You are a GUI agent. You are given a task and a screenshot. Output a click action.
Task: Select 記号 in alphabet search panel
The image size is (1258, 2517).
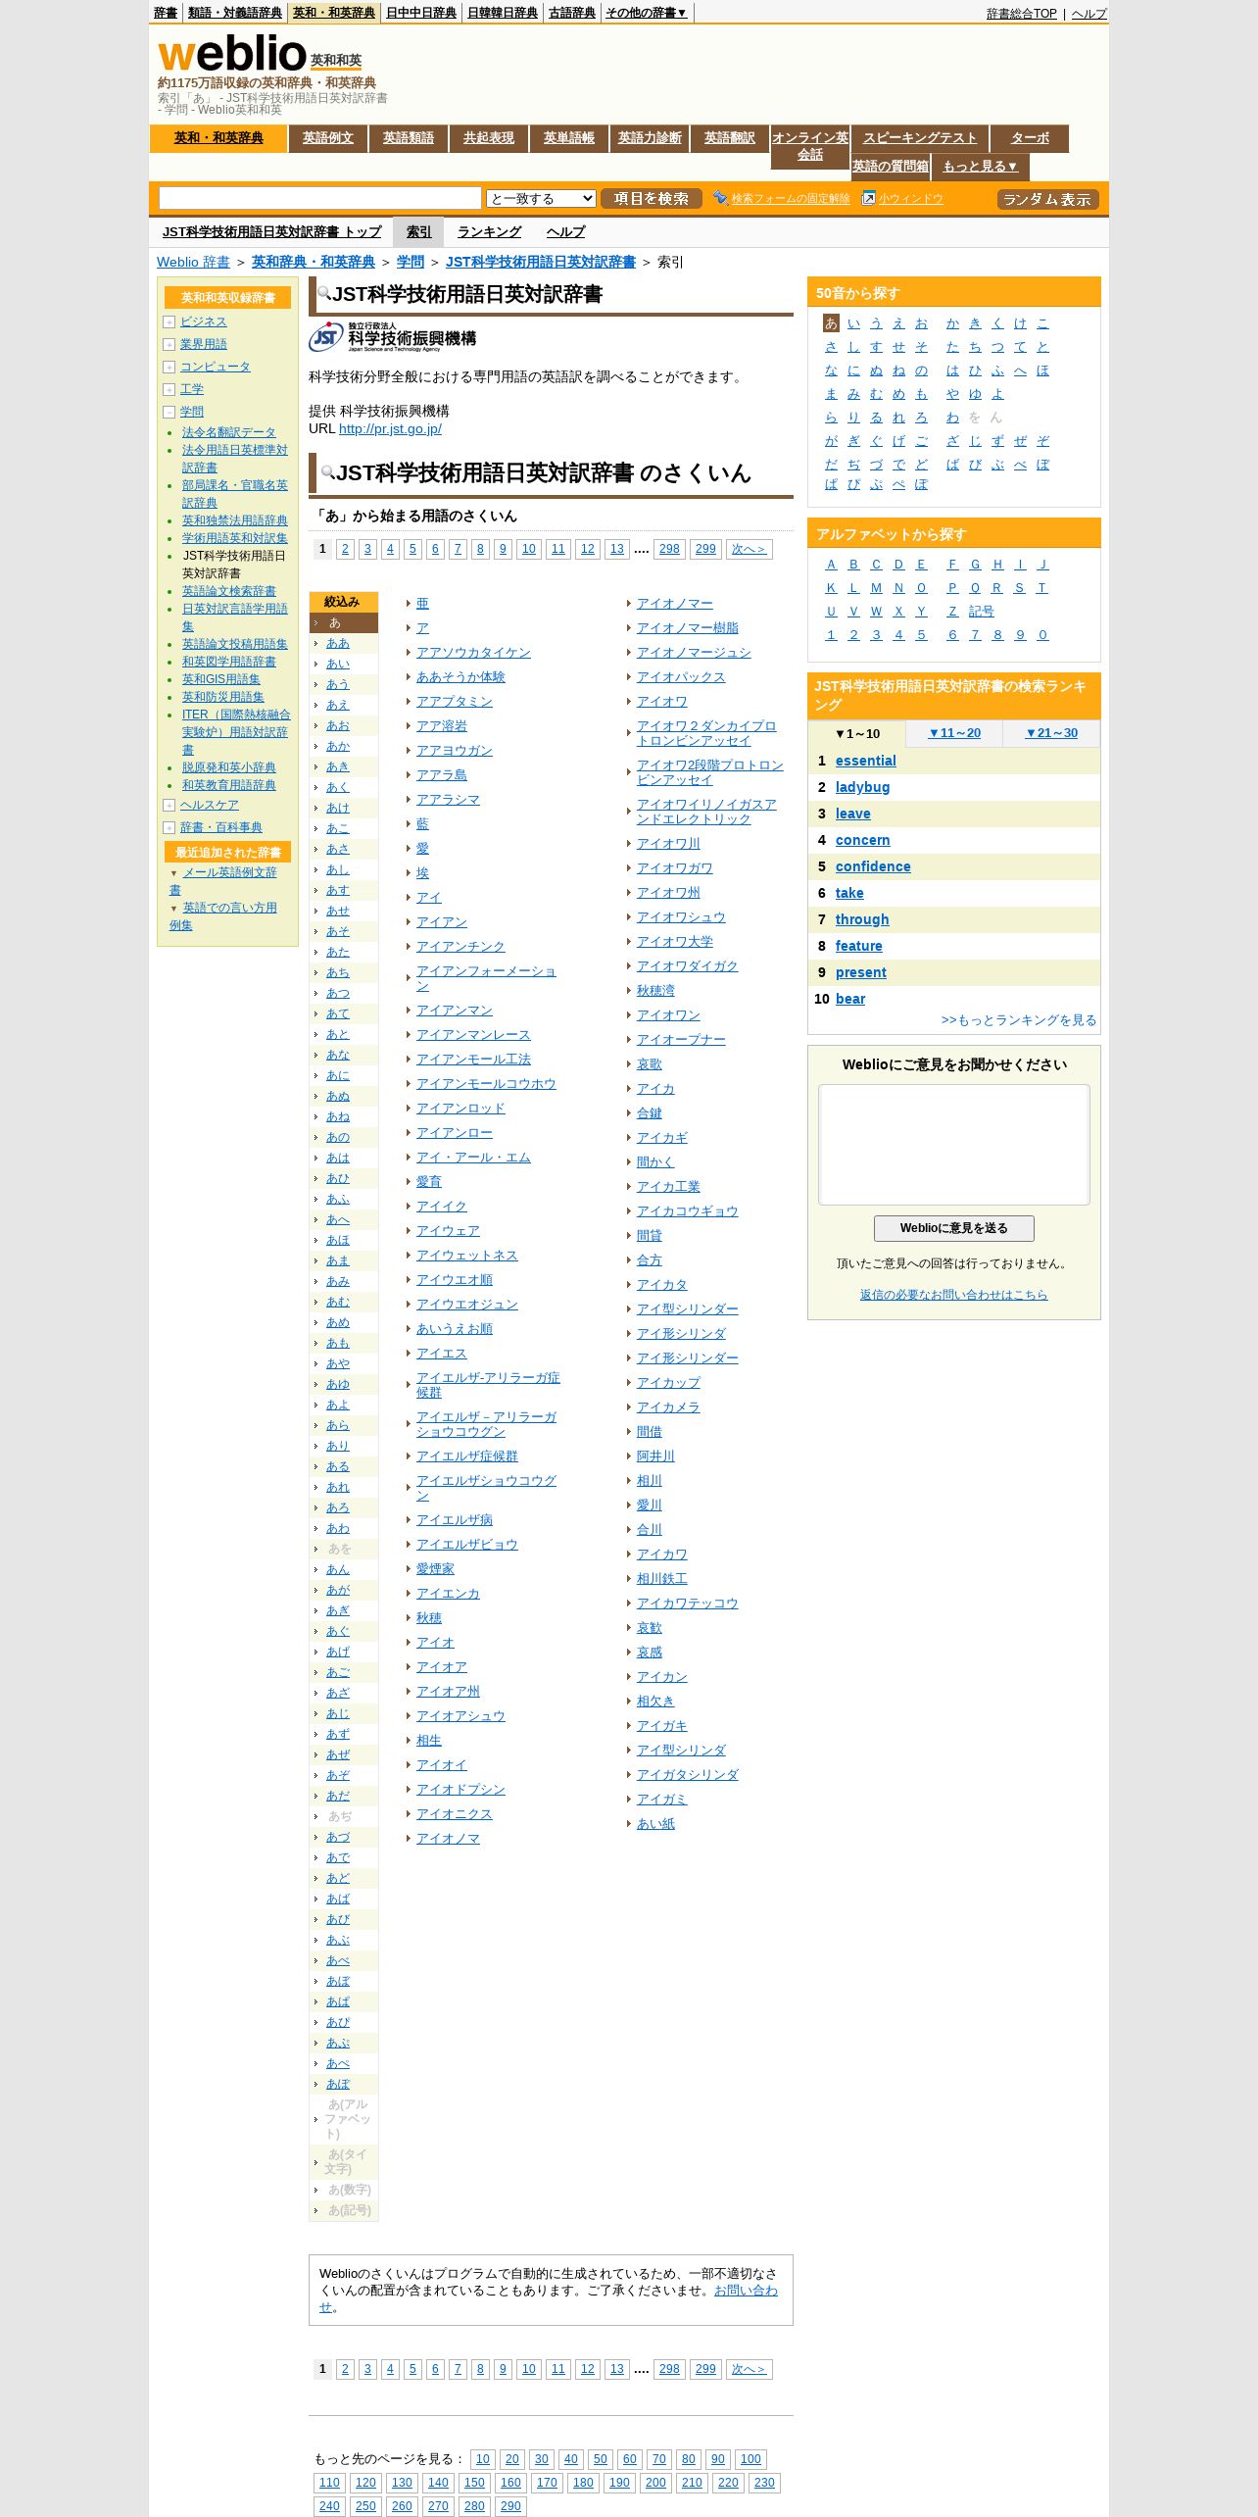click(982, 612)
